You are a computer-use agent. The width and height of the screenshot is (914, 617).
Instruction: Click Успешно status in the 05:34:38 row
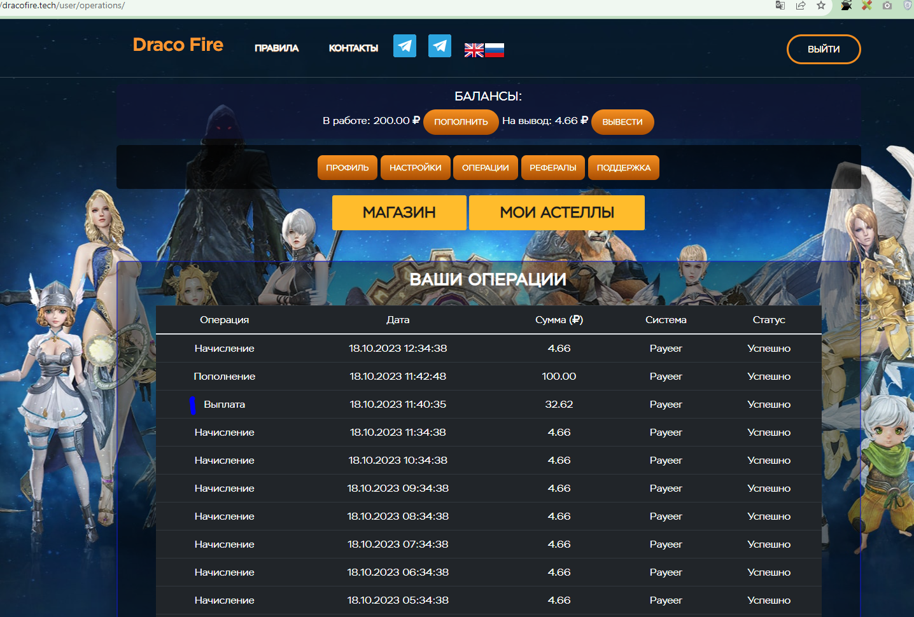click(x=769, y=600)
